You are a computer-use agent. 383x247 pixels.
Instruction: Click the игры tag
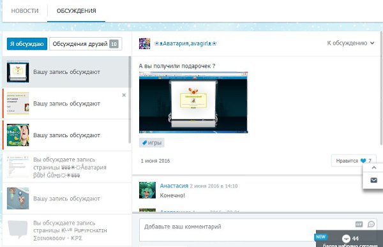tap(152, 143)
